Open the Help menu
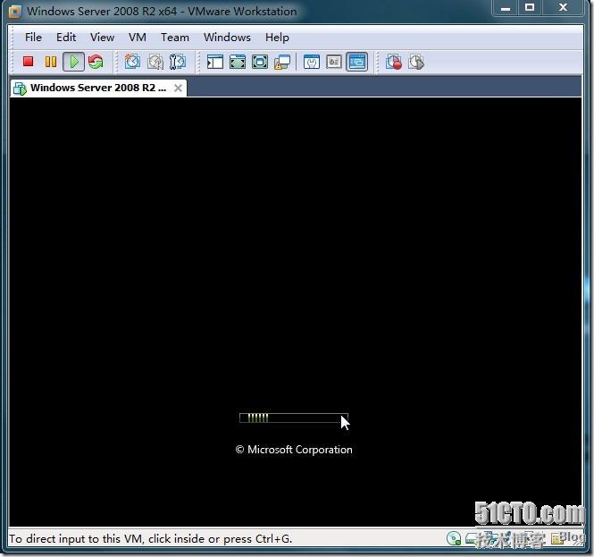Image resolution: width=594 pixels, height=557 pixels. [277, 38]
